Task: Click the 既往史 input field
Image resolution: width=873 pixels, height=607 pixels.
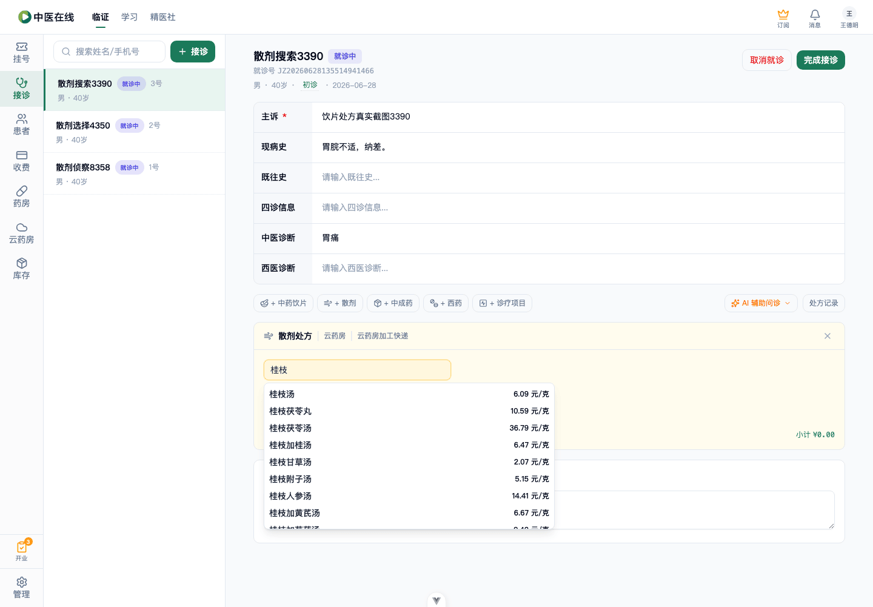Action: point(578,178)
